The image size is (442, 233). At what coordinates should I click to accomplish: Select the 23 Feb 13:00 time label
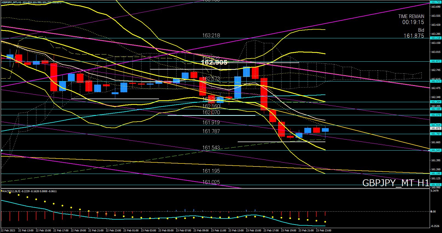tap(235, 231)
